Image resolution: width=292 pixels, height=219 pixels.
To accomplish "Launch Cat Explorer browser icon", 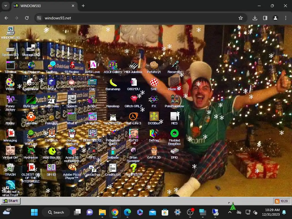I will pos(31,67).
